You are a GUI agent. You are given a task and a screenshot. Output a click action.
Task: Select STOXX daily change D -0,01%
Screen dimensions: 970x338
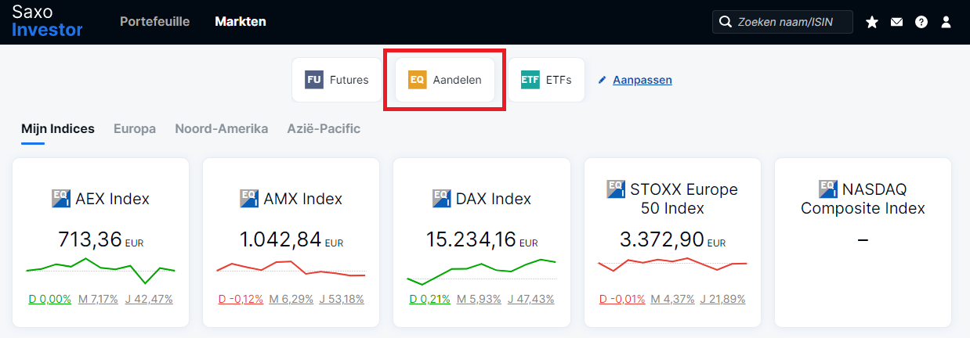coord(623,299)
